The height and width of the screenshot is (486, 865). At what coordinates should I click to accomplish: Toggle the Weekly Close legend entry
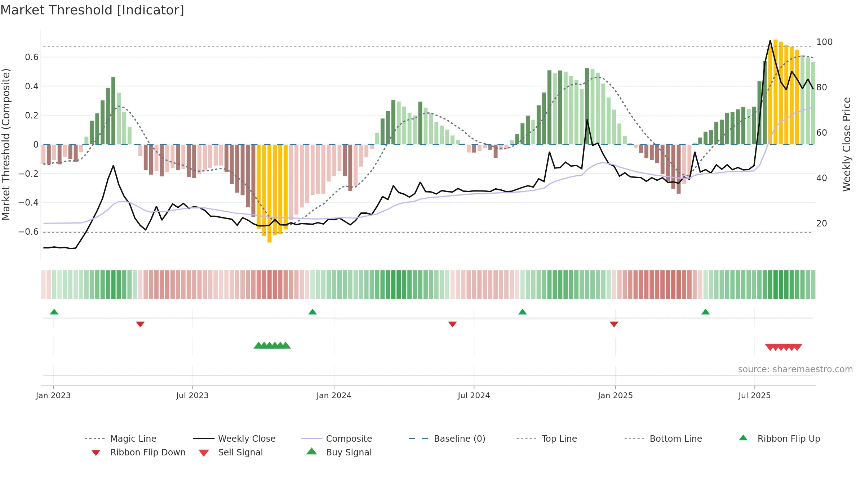click(234, 438)
